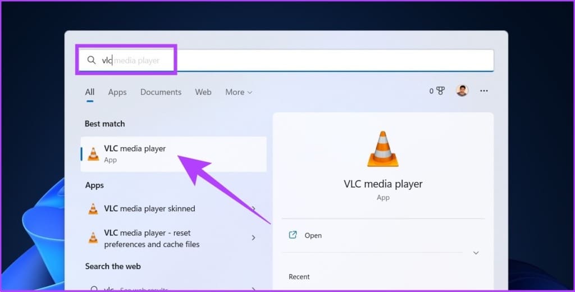Click cone icon beside VLC media player skinned
Screen dimensions: 575x292
tap(94, 209)
